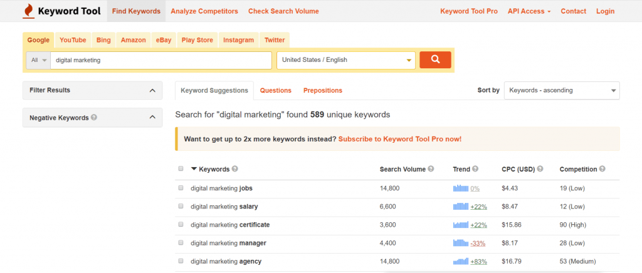Click the Login link
The height and width of the screenshot is (273, 642).
[x=605, y=11]
